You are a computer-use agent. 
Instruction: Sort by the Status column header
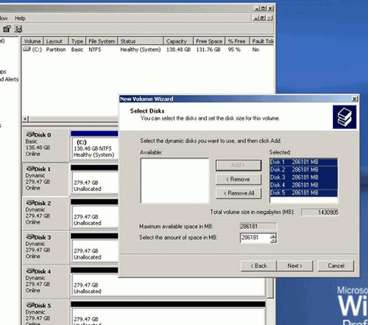pyautogui.click(x=141, y=41)
